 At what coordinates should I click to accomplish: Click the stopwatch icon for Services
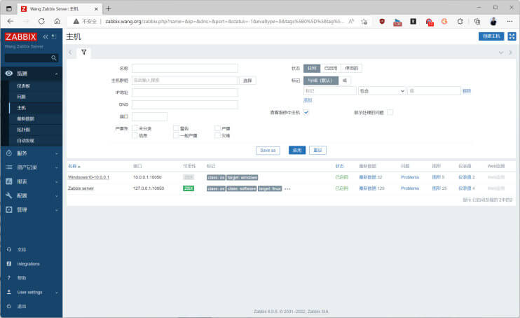(x=9, y=153)
